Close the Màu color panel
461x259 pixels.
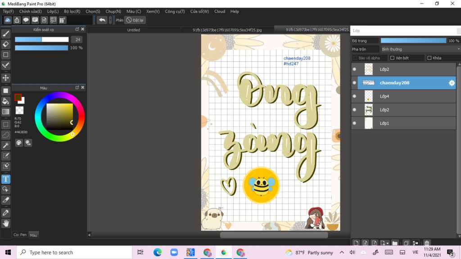pos(83,88)
